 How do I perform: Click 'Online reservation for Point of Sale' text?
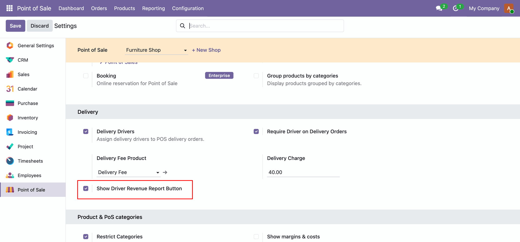coord(137,83)
